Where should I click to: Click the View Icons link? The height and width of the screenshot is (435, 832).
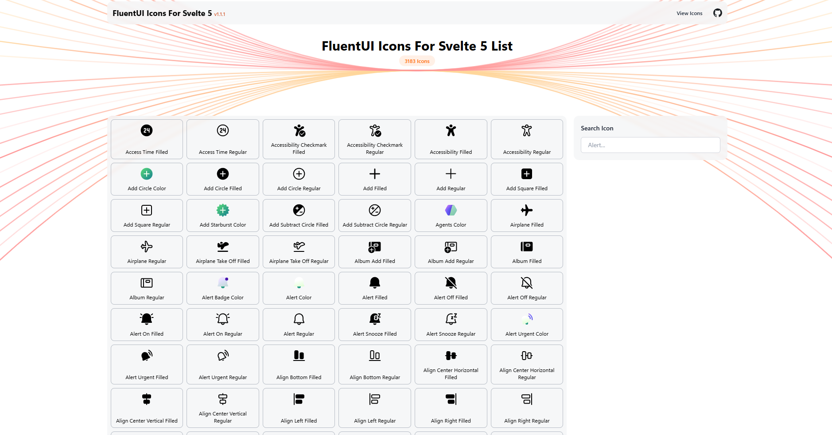[x=689, y=13]
